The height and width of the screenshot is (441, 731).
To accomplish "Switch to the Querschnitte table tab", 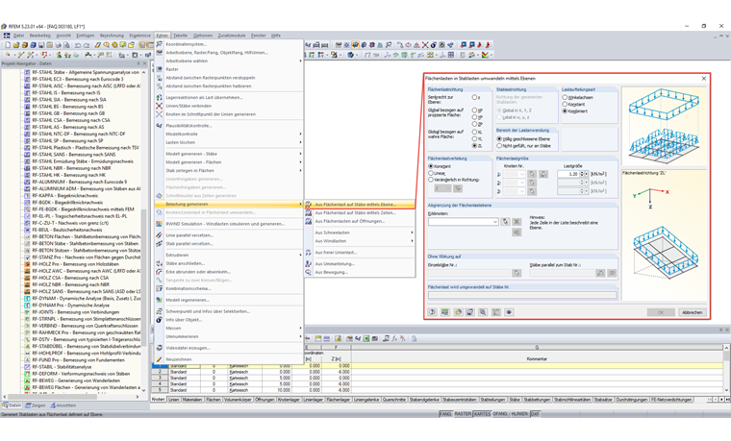I will (394, 400).
